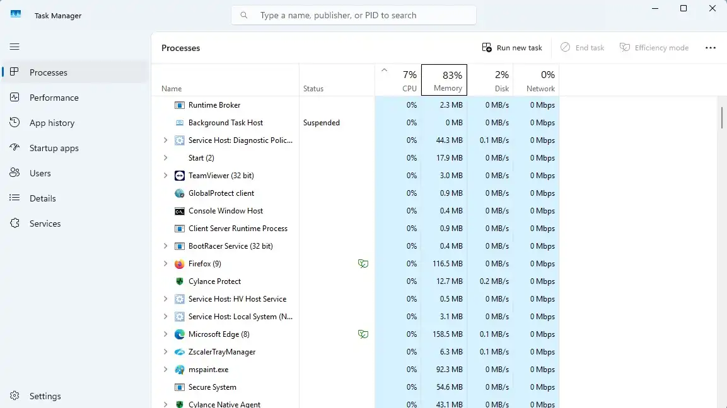Select the Users panel icon
This screenshot has height=408, width=727.
(14, 173)
